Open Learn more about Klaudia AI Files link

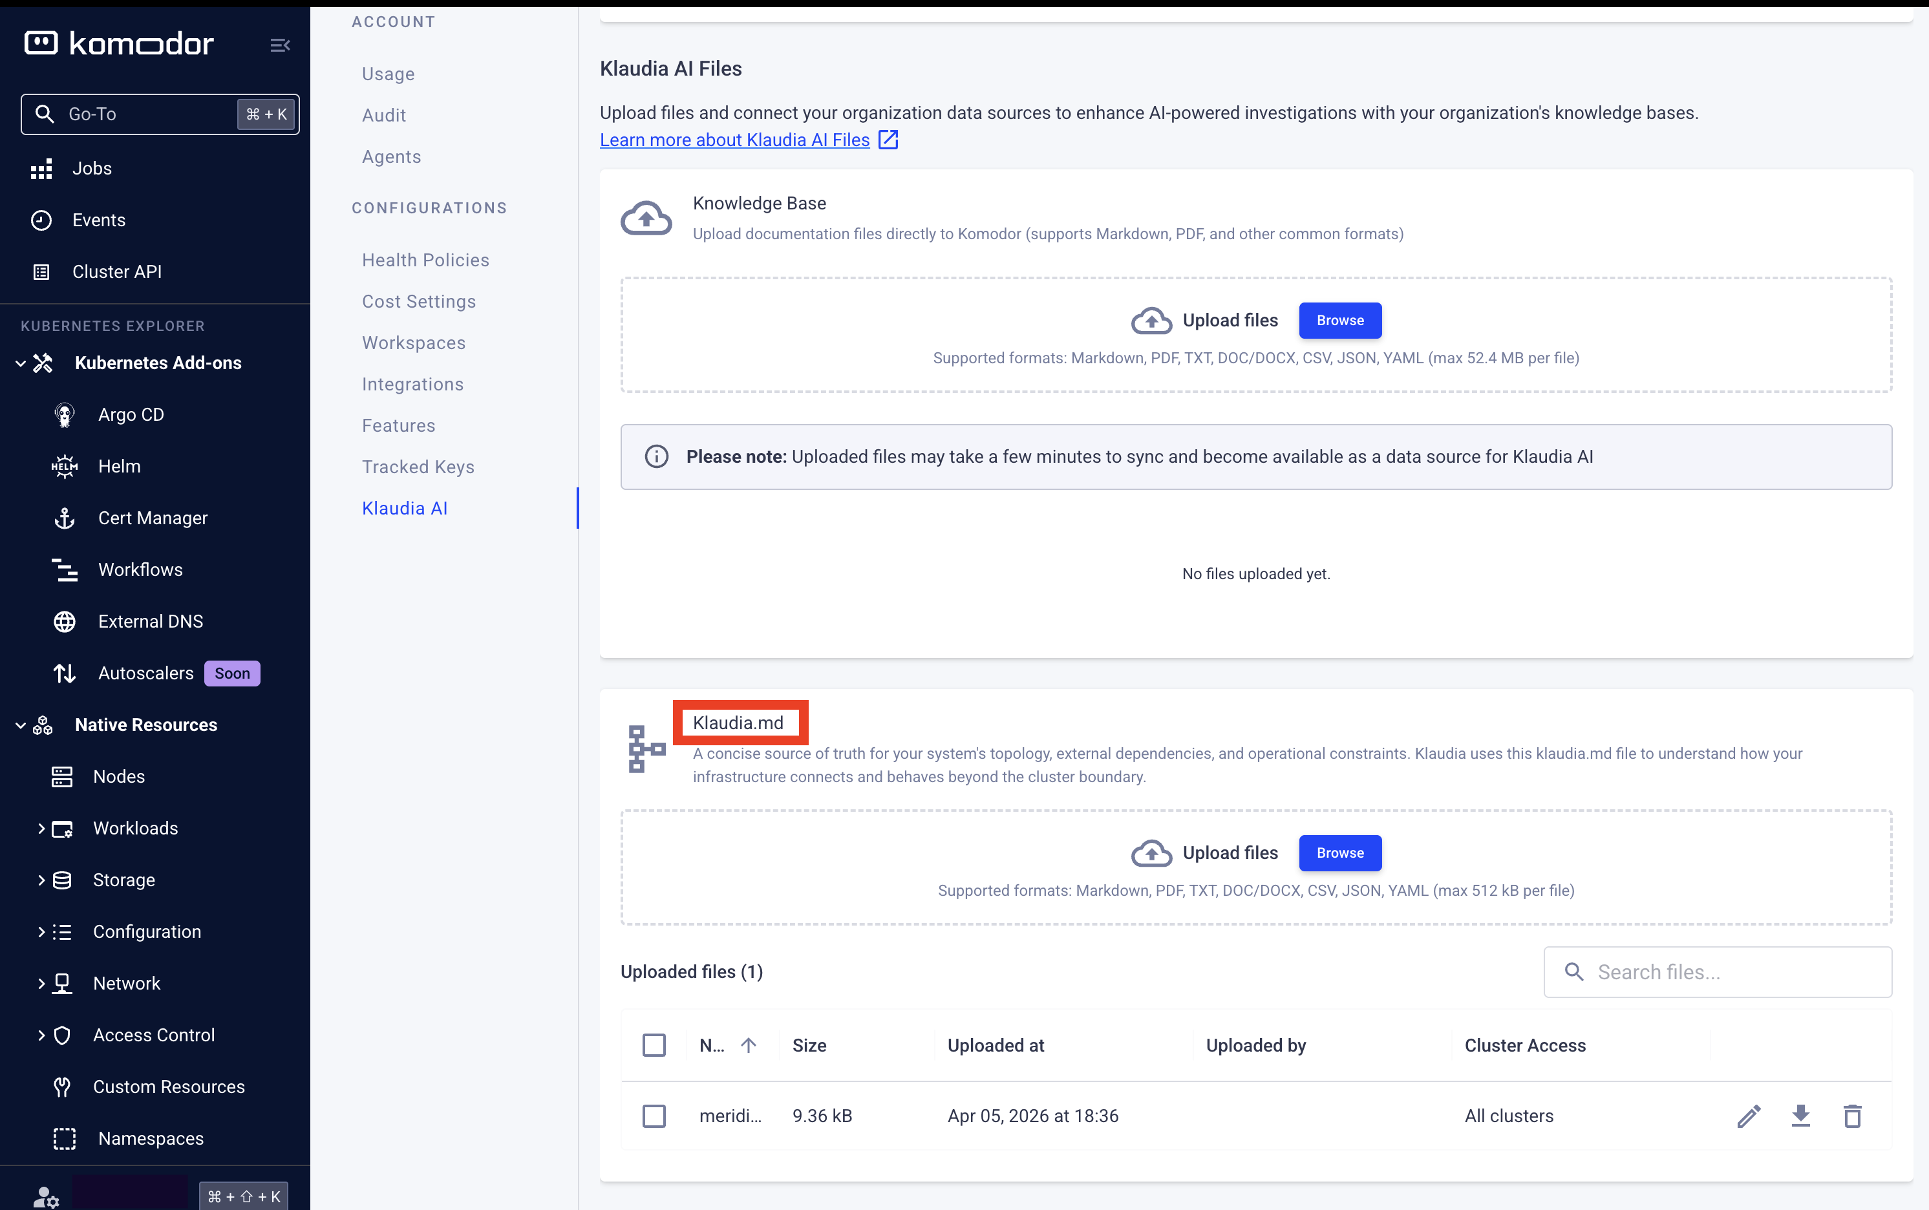[734, 140]
